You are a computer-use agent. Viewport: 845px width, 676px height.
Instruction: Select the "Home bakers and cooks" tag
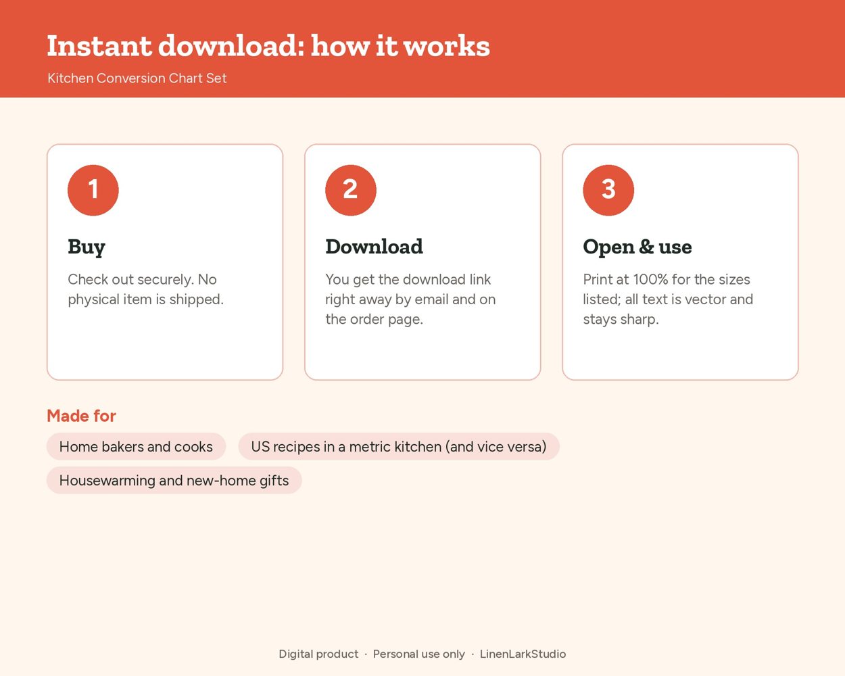tap(136, 446)
